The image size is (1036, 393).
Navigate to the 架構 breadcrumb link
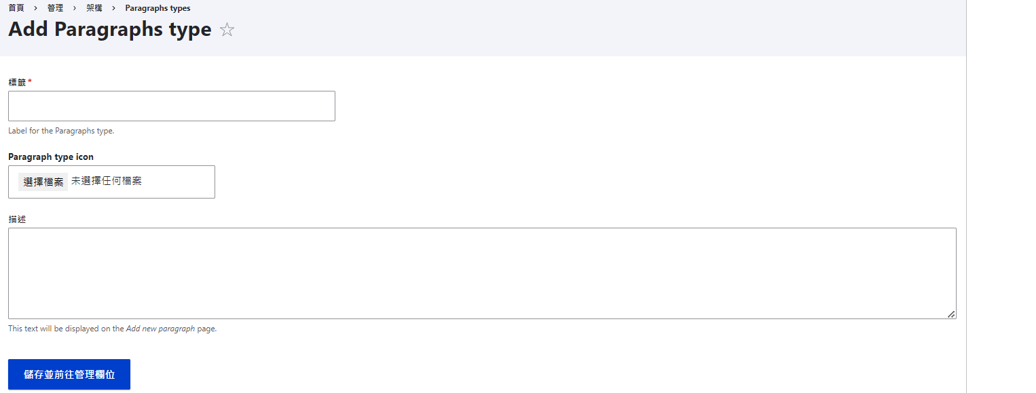coord(94,8)
